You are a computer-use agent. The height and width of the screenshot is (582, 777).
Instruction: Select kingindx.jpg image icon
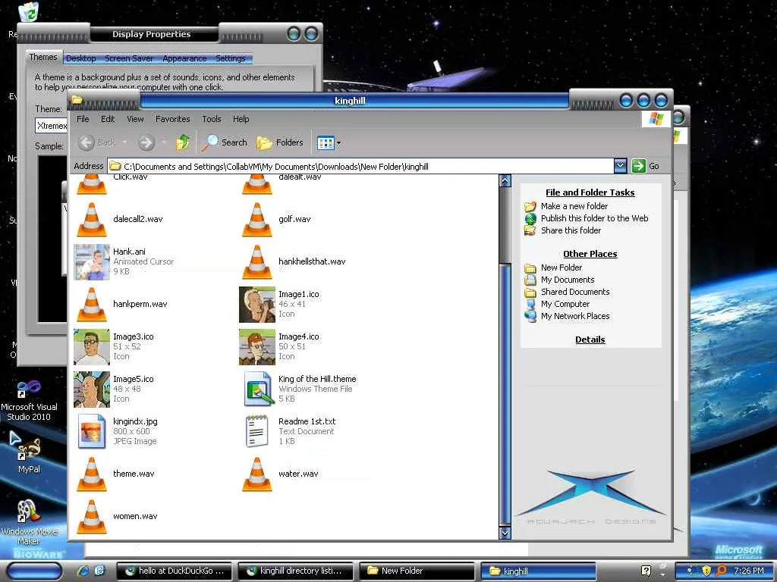click(x=92, y=431)
